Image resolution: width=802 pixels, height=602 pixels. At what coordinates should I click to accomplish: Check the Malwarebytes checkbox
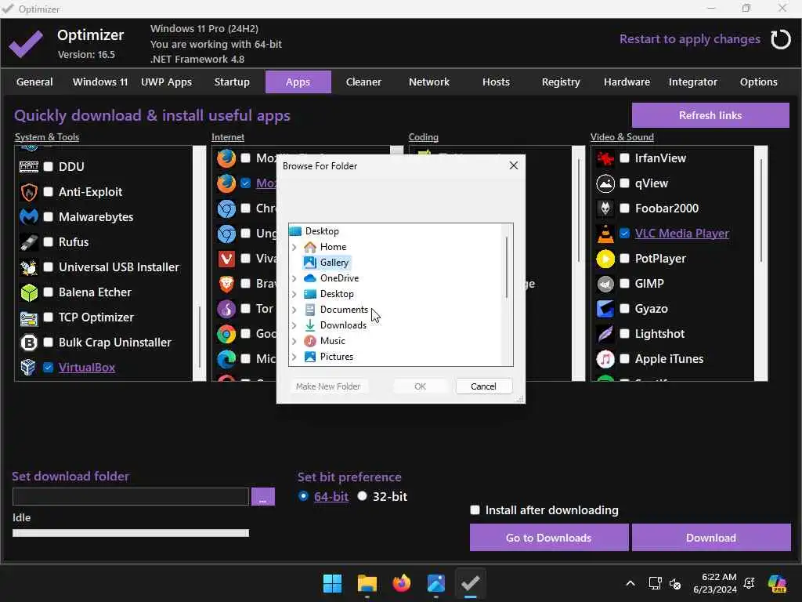(48, 217)
